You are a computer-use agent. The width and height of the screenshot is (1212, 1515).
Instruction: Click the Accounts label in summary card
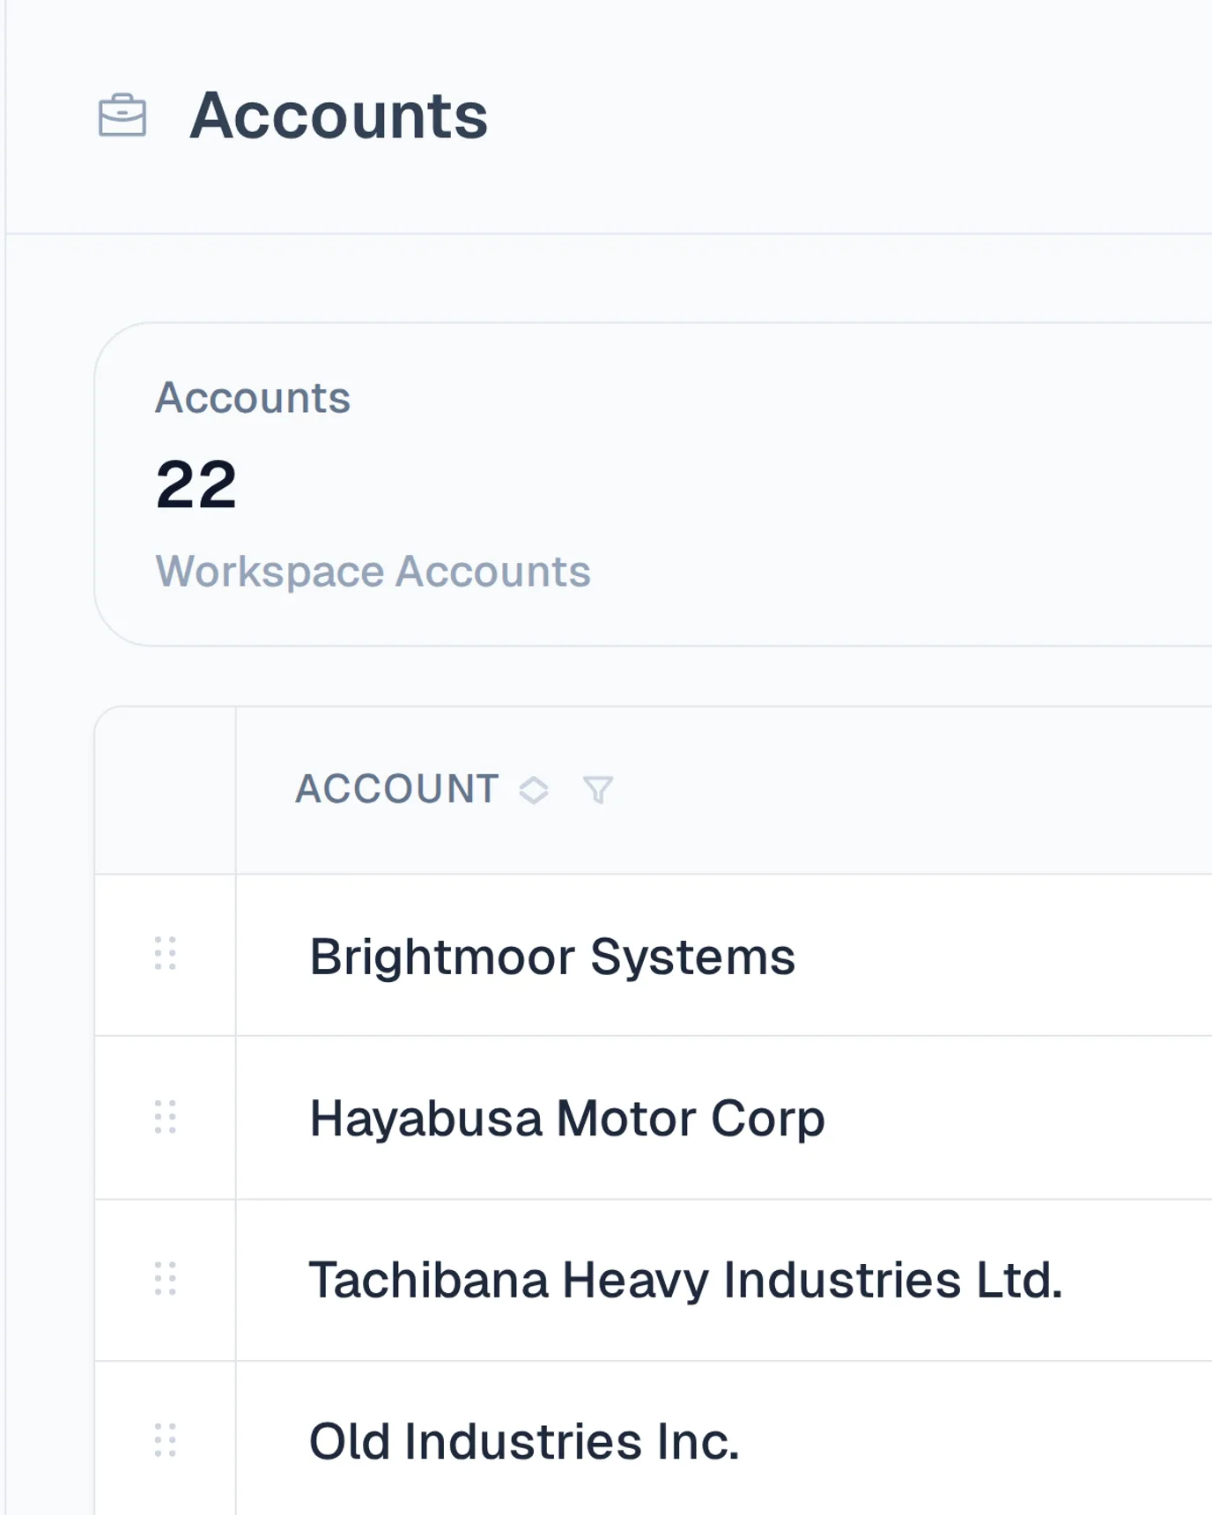point(253,397)
